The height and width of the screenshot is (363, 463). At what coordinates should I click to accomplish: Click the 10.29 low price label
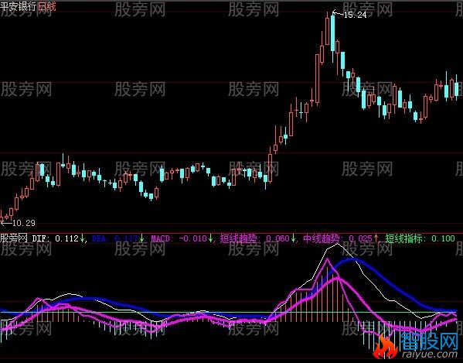[x=24, y=223]
